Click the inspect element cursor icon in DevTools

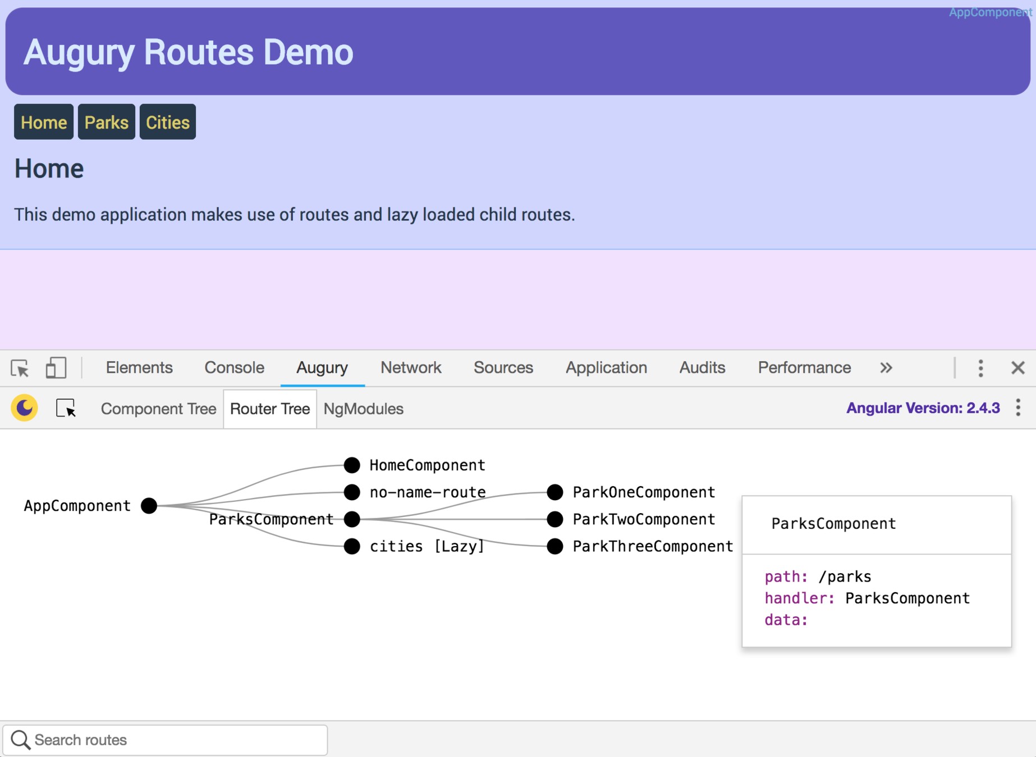click(20, 368)
